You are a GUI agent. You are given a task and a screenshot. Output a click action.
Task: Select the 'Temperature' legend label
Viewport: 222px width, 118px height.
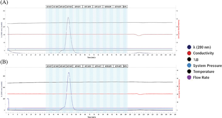(203, 72)
